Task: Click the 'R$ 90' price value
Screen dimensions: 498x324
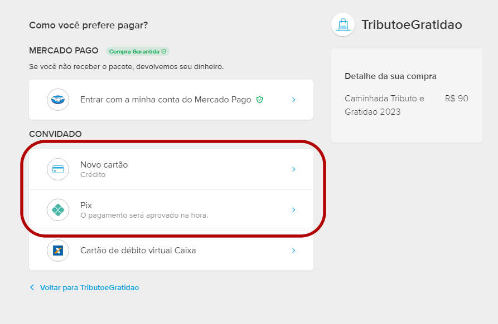Action: [456, 99]
